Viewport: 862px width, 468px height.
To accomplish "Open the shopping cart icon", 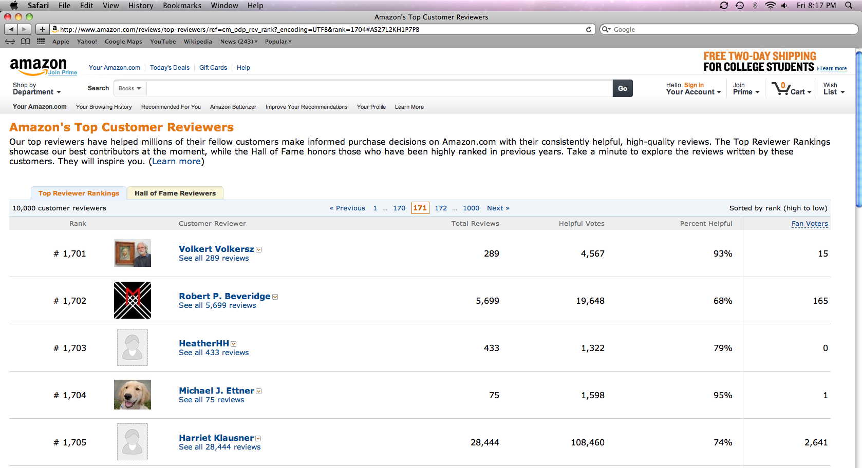I will pos(781,88).
